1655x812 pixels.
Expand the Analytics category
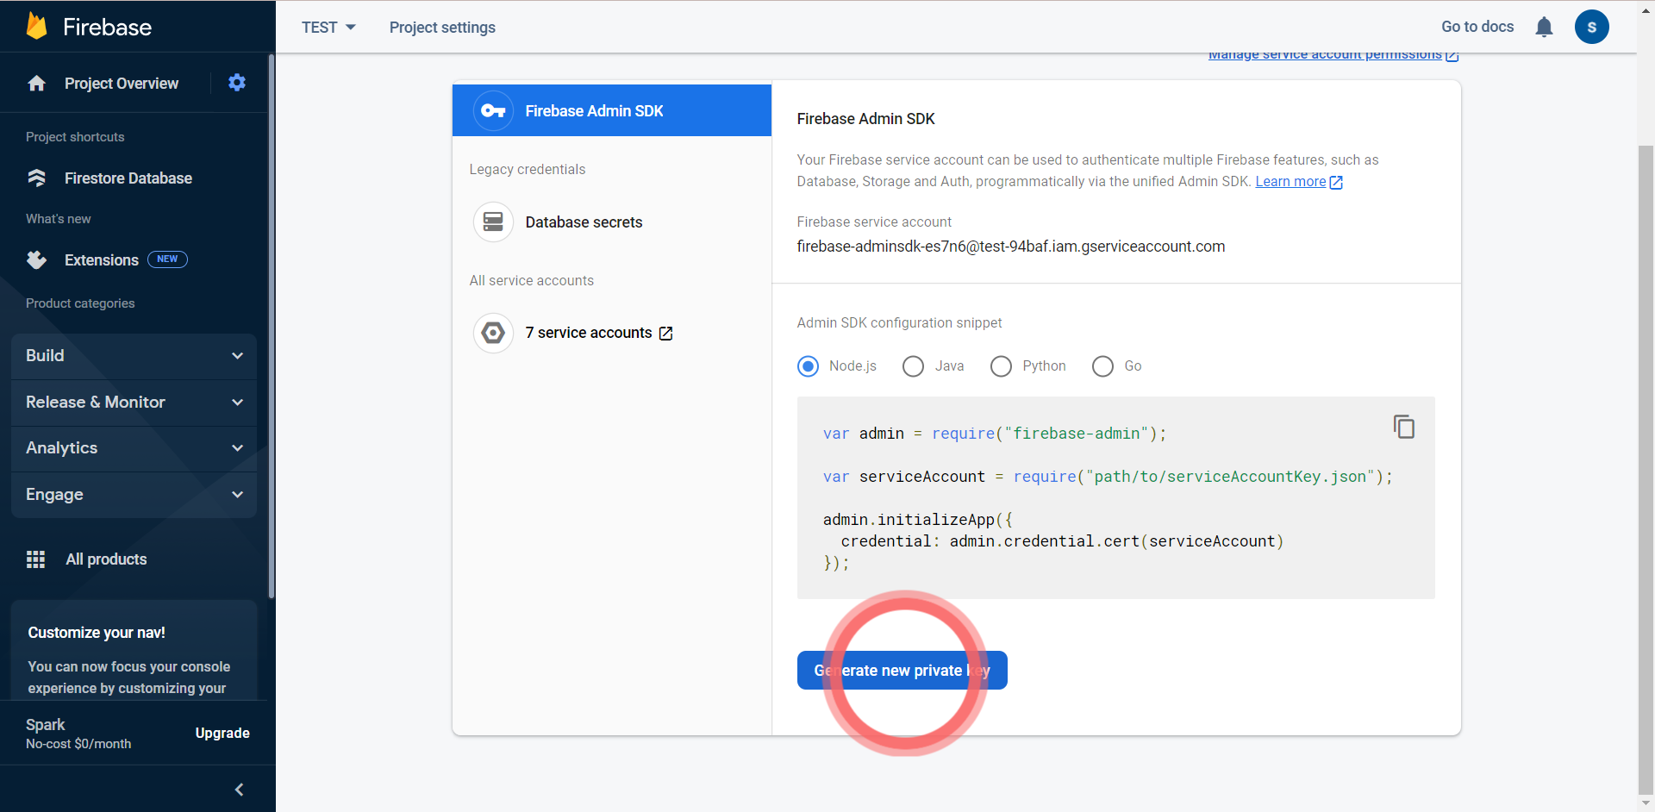point(134,448)
